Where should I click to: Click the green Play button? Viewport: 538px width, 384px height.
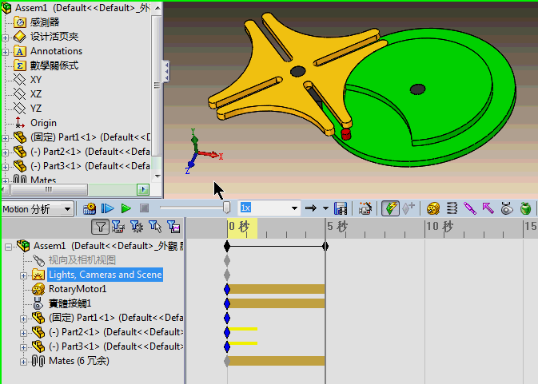tap(126, 208)
